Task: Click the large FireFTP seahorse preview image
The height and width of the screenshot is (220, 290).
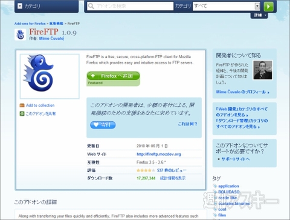Action: 50,76
